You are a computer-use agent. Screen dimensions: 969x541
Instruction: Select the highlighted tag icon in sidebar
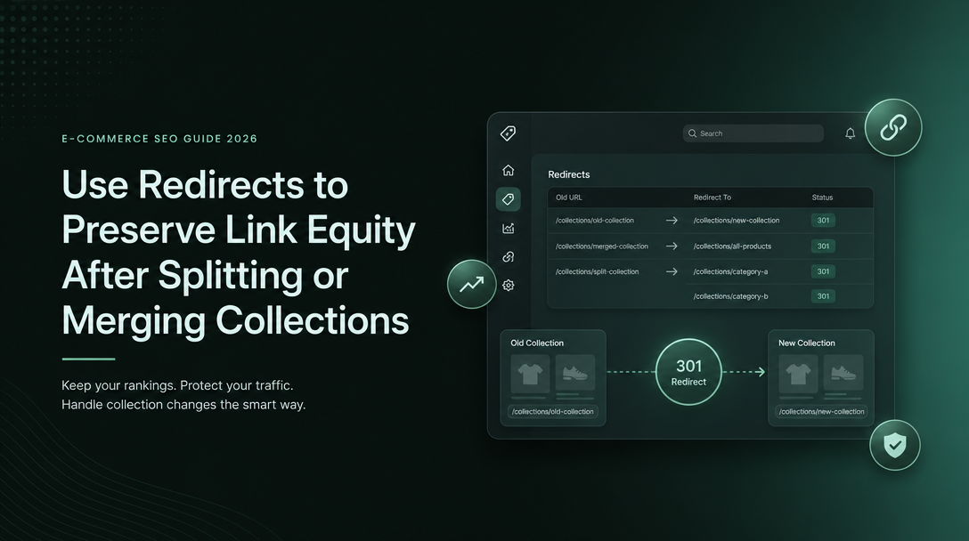coord(508,198)
